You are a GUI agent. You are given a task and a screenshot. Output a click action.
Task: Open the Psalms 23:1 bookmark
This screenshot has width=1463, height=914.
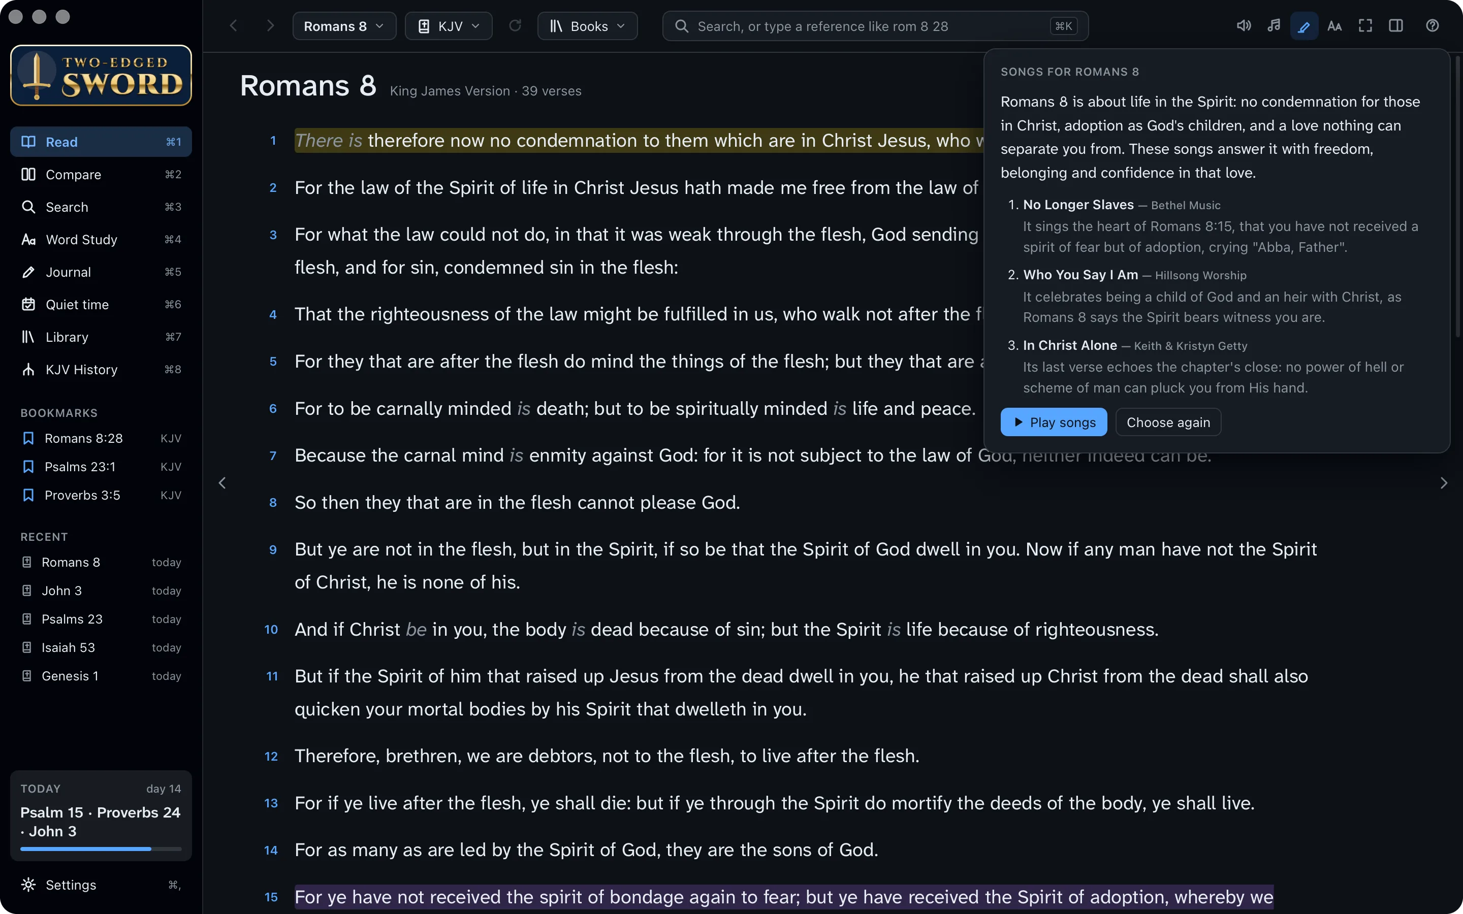coord(101,467)
